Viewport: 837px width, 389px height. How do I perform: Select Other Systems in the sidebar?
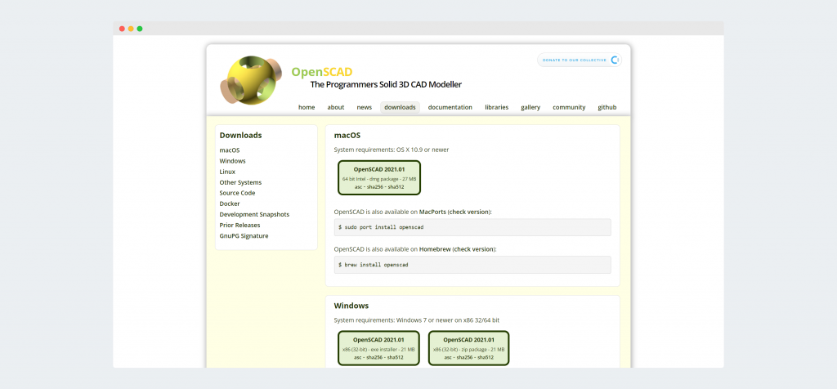(240, 182)
